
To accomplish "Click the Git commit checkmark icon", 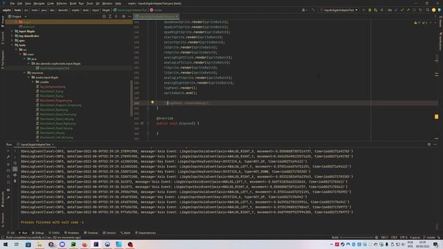I will click(402, 10).
